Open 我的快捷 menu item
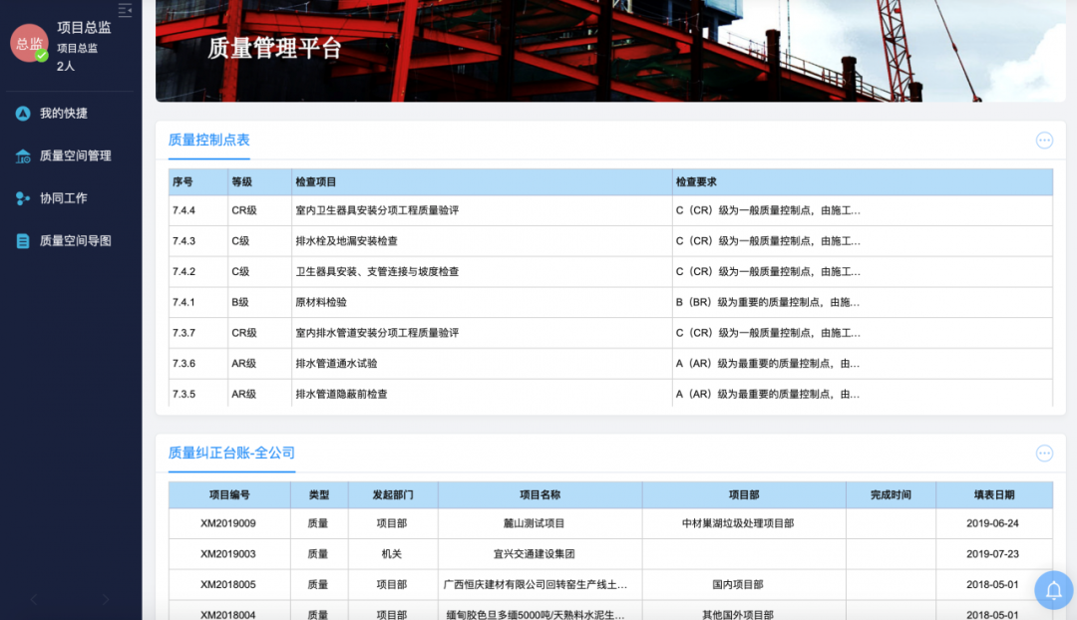Viewport: 1077px width, 620px height. [63, 114]
